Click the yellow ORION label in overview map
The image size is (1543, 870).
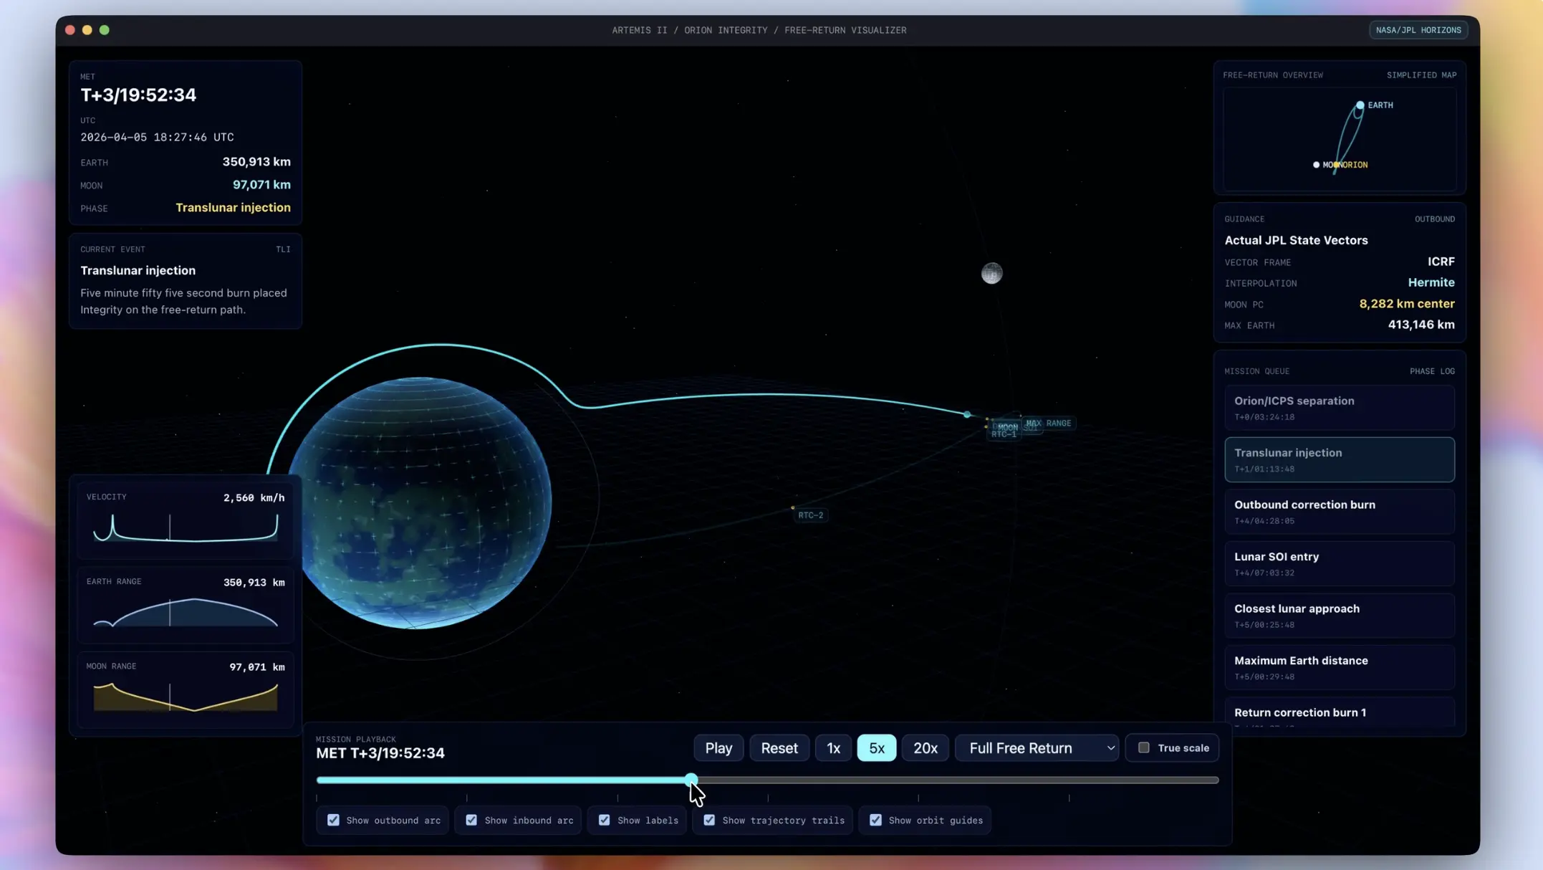coord(1354,165)
